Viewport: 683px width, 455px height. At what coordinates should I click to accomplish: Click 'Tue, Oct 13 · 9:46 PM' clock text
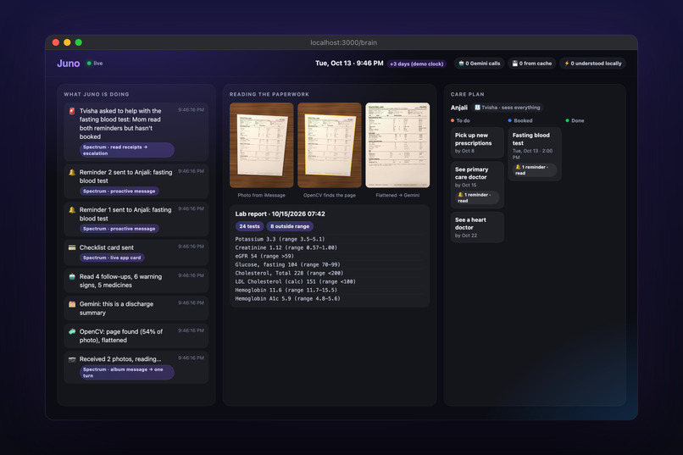[x=349, y=64]
